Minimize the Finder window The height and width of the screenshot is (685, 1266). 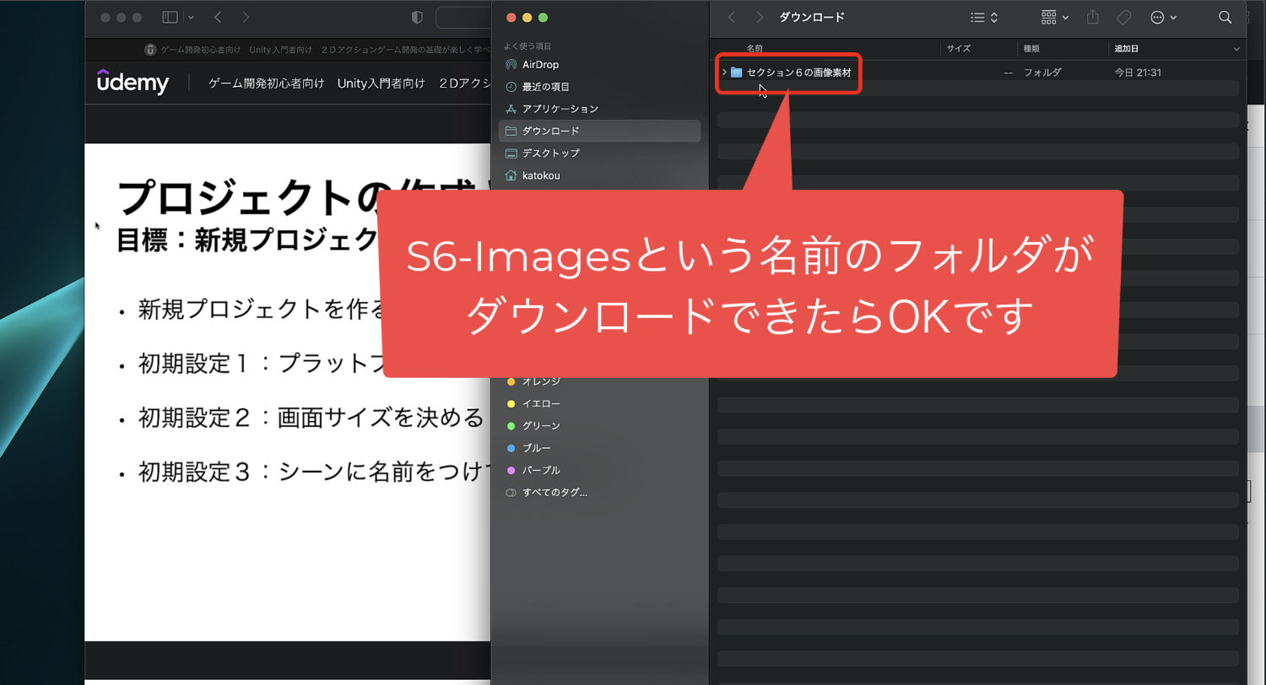click(x=527, y=17)
